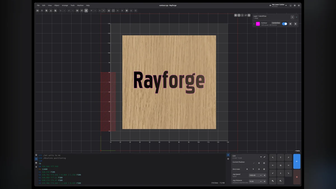Viewport: 336px width, 189px height.
Task: Click the send/run job icon in toolbar
Action: (x=118, y=11)
